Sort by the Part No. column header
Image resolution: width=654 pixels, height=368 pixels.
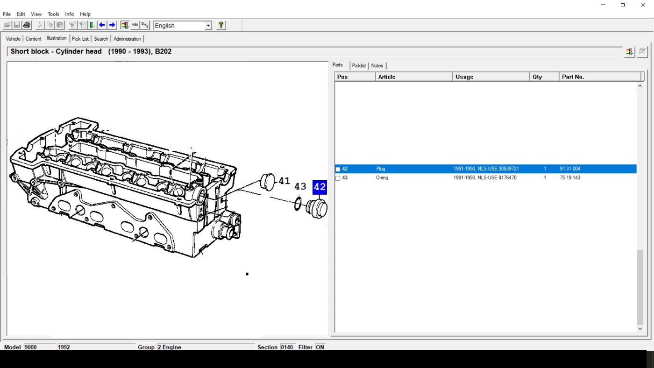[x=600, y=77]
